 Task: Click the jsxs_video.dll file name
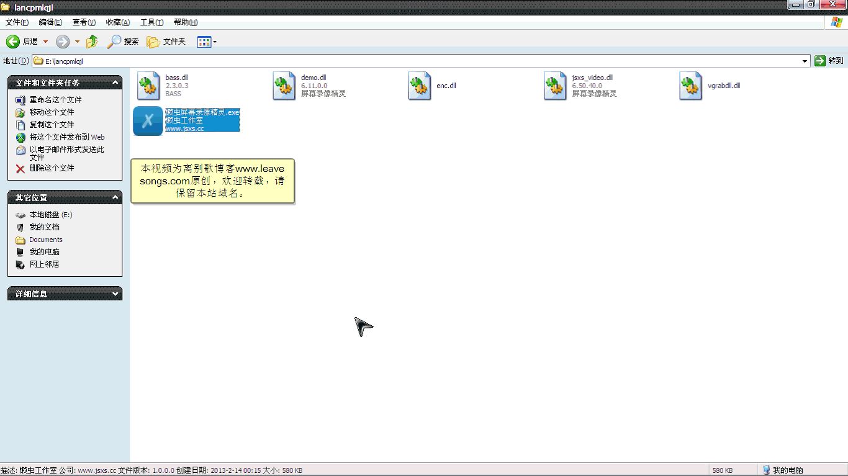coord(592,78)
